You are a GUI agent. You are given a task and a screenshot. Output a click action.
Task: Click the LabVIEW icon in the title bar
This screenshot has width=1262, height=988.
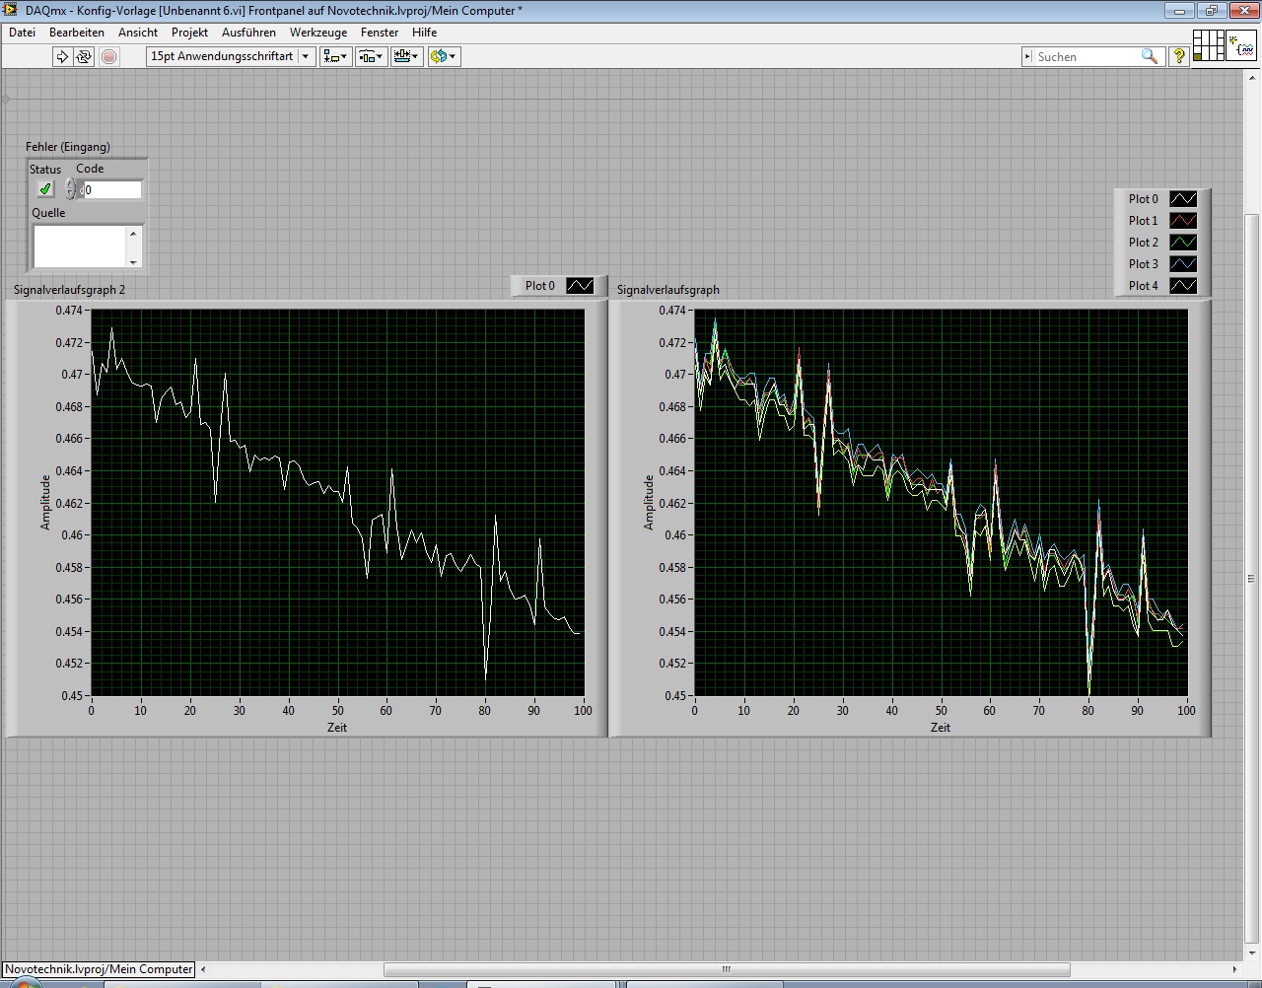click(12, 10)
